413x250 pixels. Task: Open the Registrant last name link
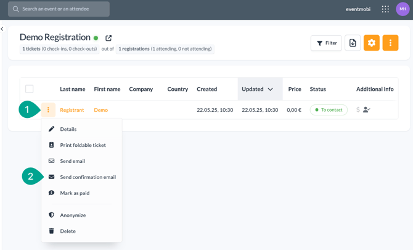(x=72, y=110)
